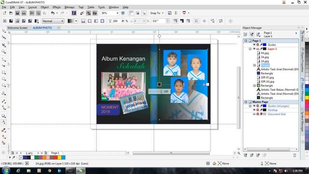The image size is (309, 174).
Task: Toggle eye icon of Guides (all pages)
Action: point(254,106)
